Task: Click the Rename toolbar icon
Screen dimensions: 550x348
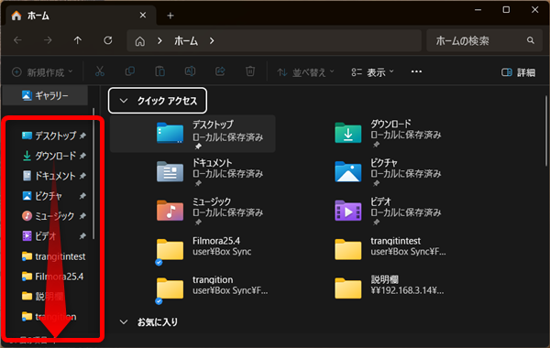Action: click(190, 71)
